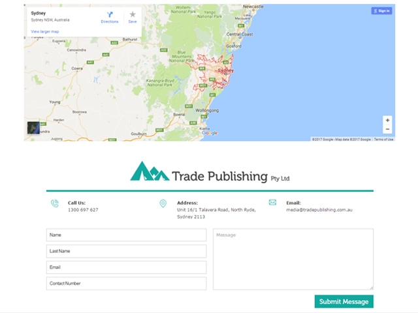The width and height of the screenshot is (418, 313).
Task: Click the Kanangra-Boyd National Park label
Action: point(160,83)
